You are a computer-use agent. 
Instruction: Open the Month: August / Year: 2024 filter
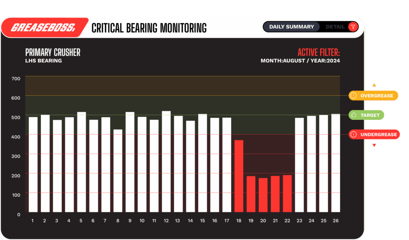click(x=300, y=61)
